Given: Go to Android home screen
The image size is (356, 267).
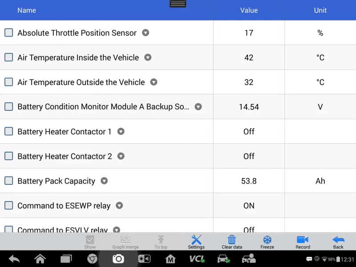Looking at the screenshot, I should [x=40, y=259].
